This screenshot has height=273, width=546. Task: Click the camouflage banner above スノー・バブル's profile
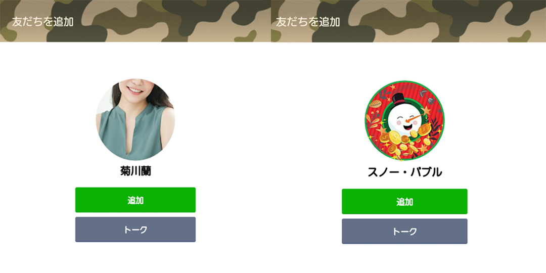408,21
